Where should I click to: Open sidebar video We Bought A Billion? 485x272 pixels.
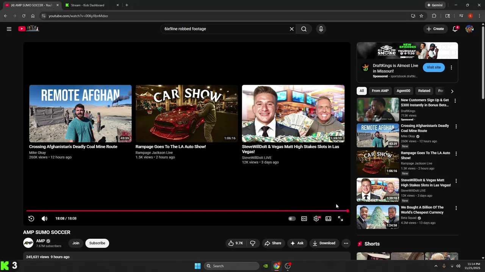coord(422,210)
